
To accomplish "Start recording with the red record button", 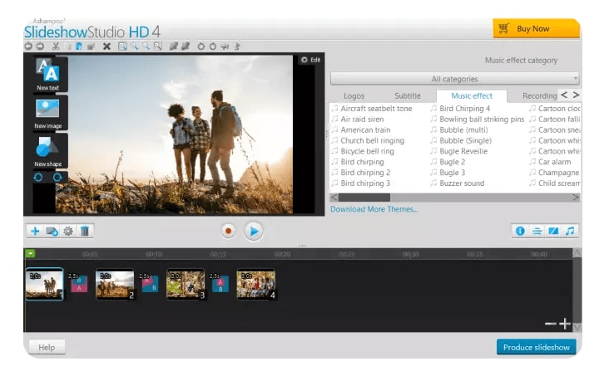I will click(x=228, y=232).
